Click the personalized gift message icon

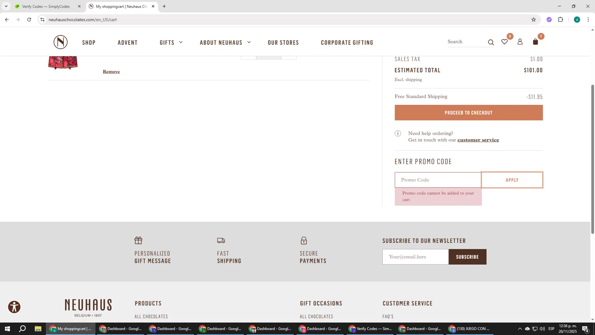click(x=138, y=241)
